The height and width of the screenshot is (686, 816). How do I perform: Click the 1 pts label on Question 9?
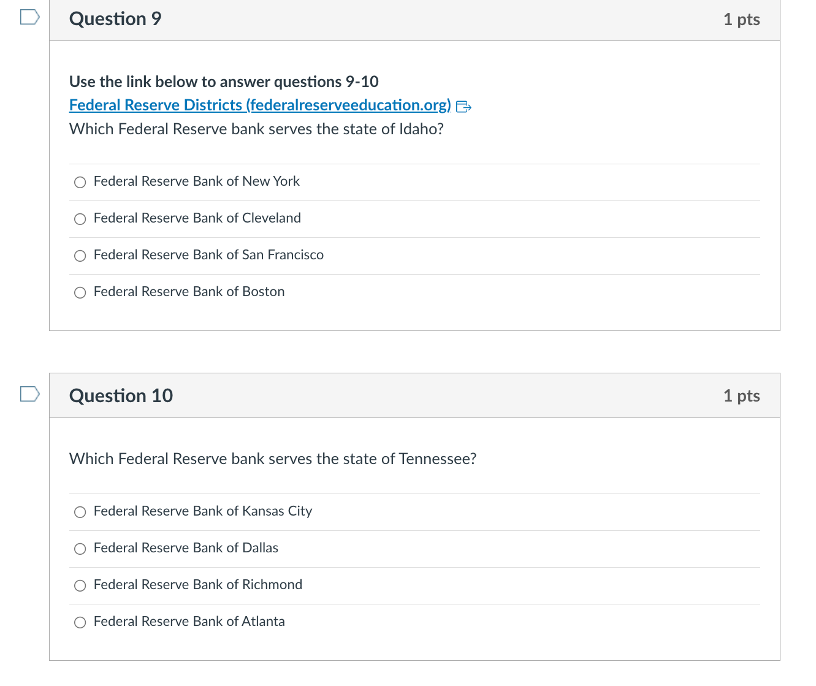(x=742, y=19)
